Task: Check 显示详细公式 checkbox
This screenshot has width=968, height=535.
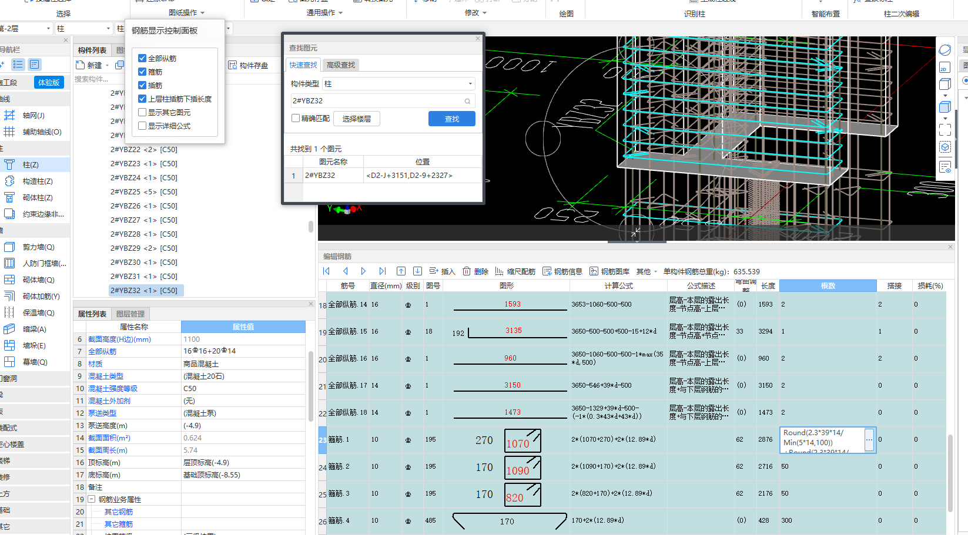Action: click(x=142, y=126)
